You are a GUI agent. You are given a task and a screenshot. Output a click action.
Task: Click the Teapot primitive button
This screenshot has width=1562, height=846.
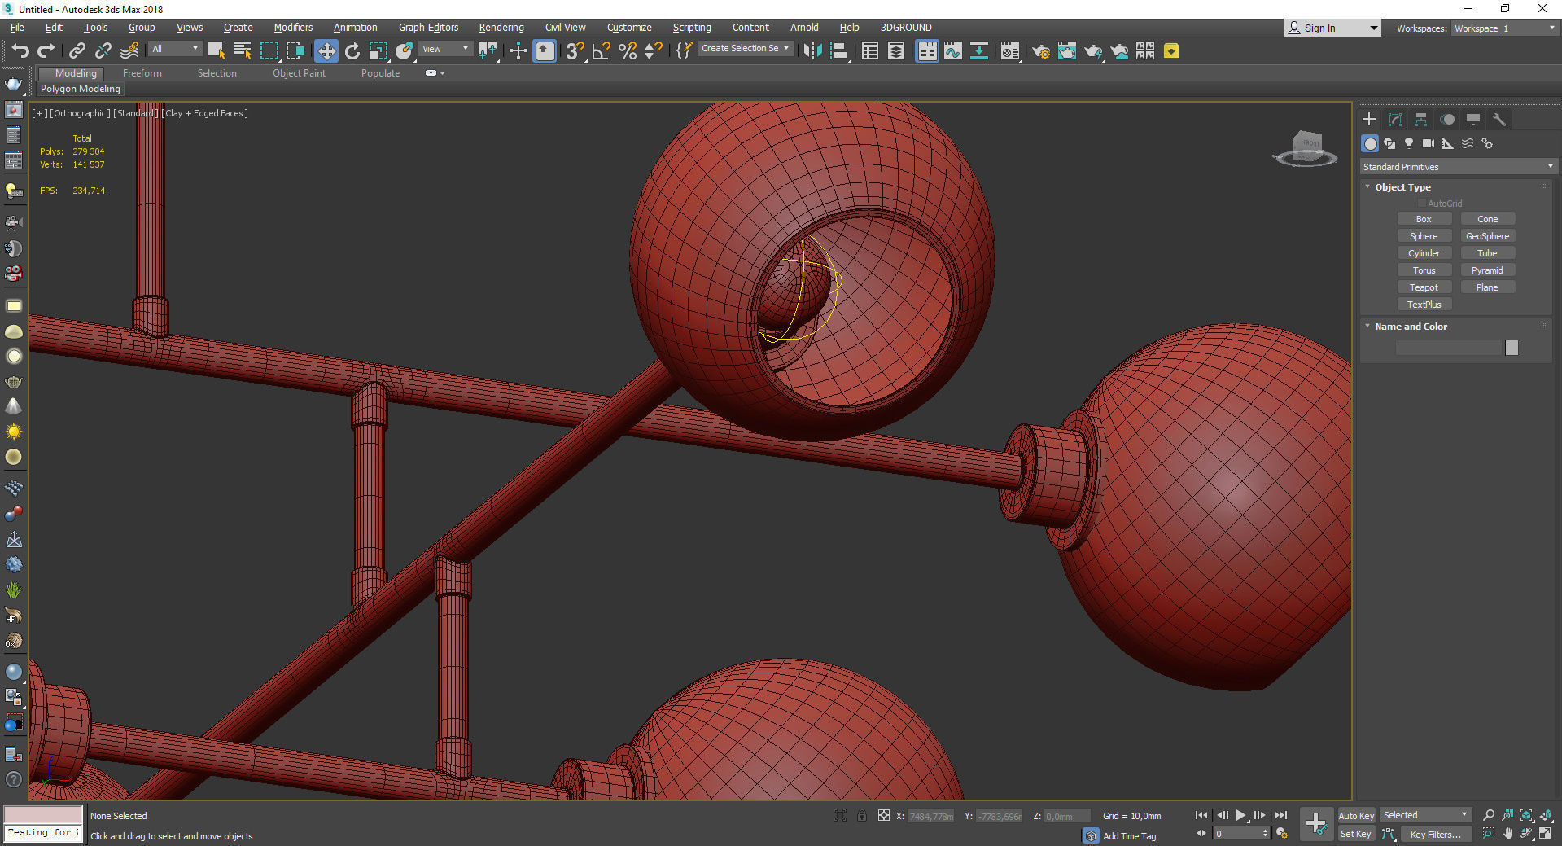tap(1424, 287)
